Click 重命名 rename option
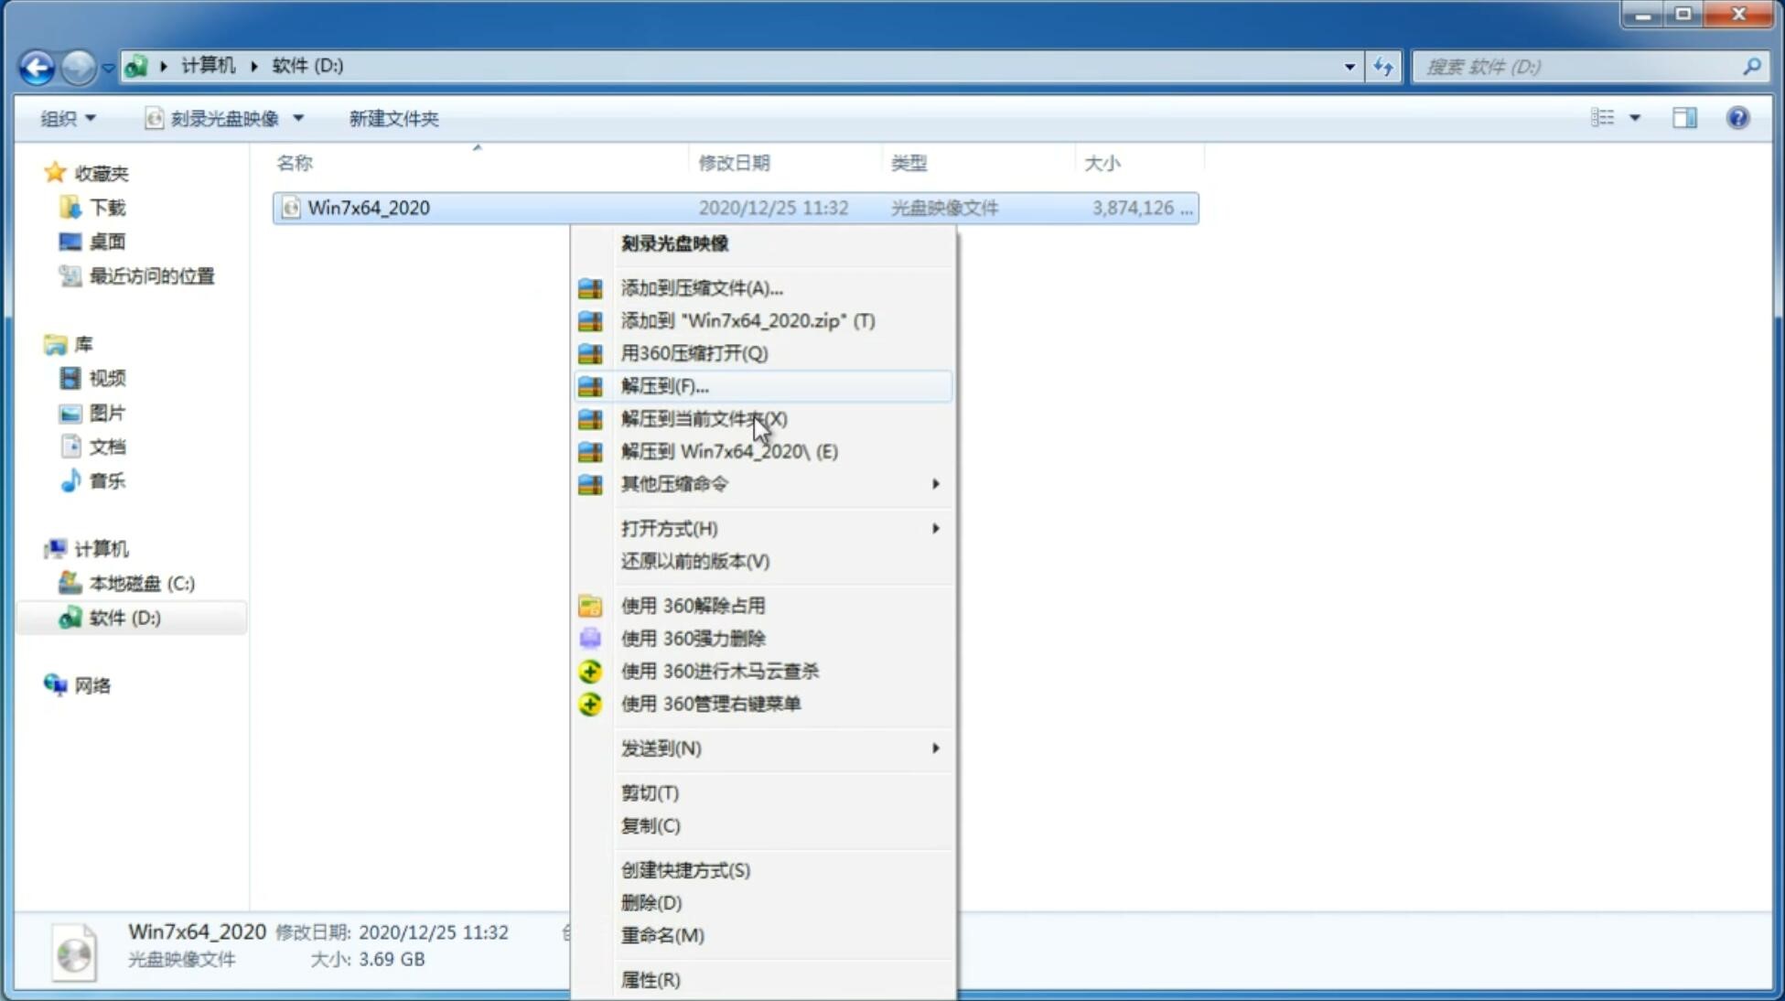Image resolution: width=1785 pixels, height=1001 pixels. click(662, 935)
